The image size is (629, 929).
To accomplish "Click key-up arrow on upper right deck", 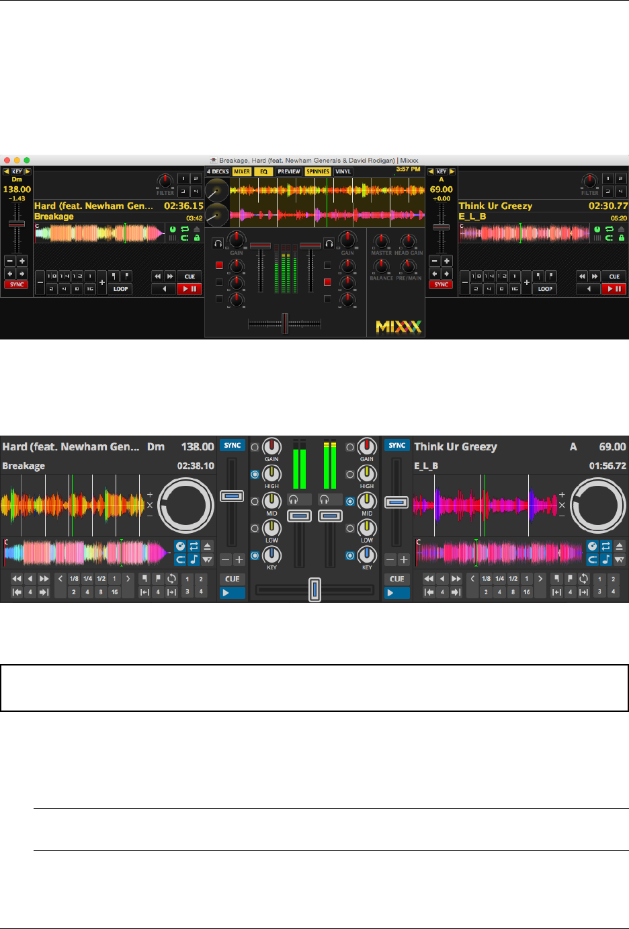I will [452, 171].
